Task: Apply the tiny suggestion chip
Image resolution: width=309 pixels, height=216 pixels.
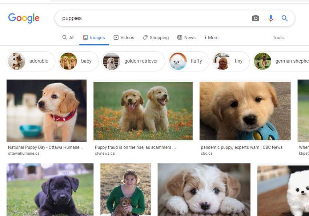Action: pyautogui.click(x=231, y=61)
